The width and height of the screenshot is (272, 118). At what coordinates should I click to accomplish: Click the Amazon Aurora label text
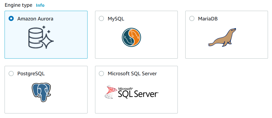click(x=35, y=19)
